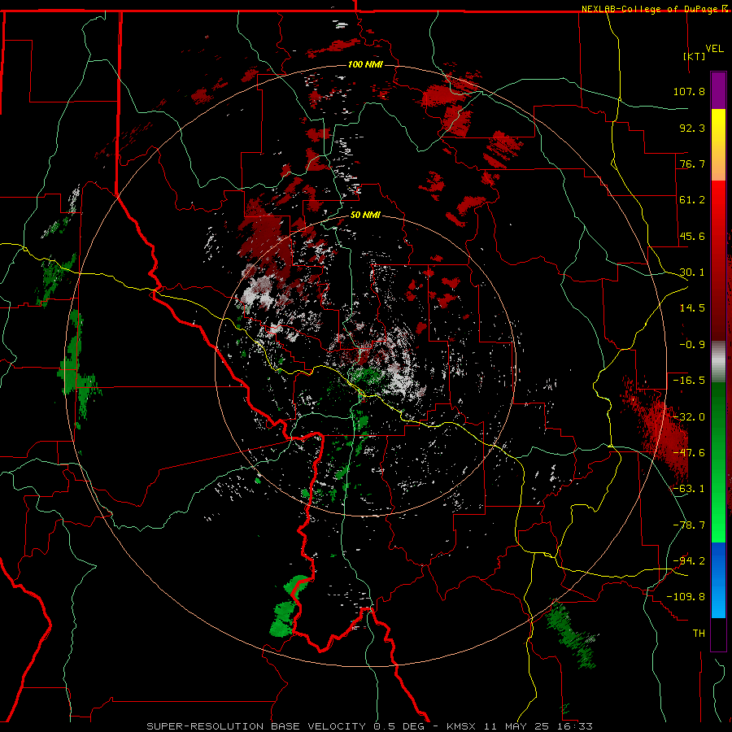Pick the gray near-zero segment of color bar
Viewport: 732px width, 732px height.
718,362
